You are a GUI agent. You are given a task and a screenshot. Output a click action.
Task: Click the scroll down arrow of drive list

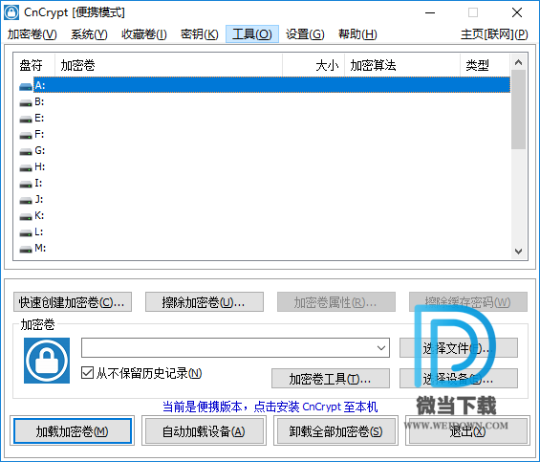[518, 251]
